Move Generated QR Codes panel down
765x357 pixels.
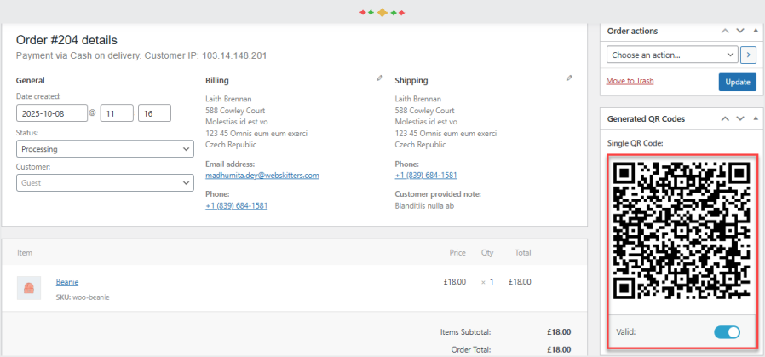[x=740, y=118]
